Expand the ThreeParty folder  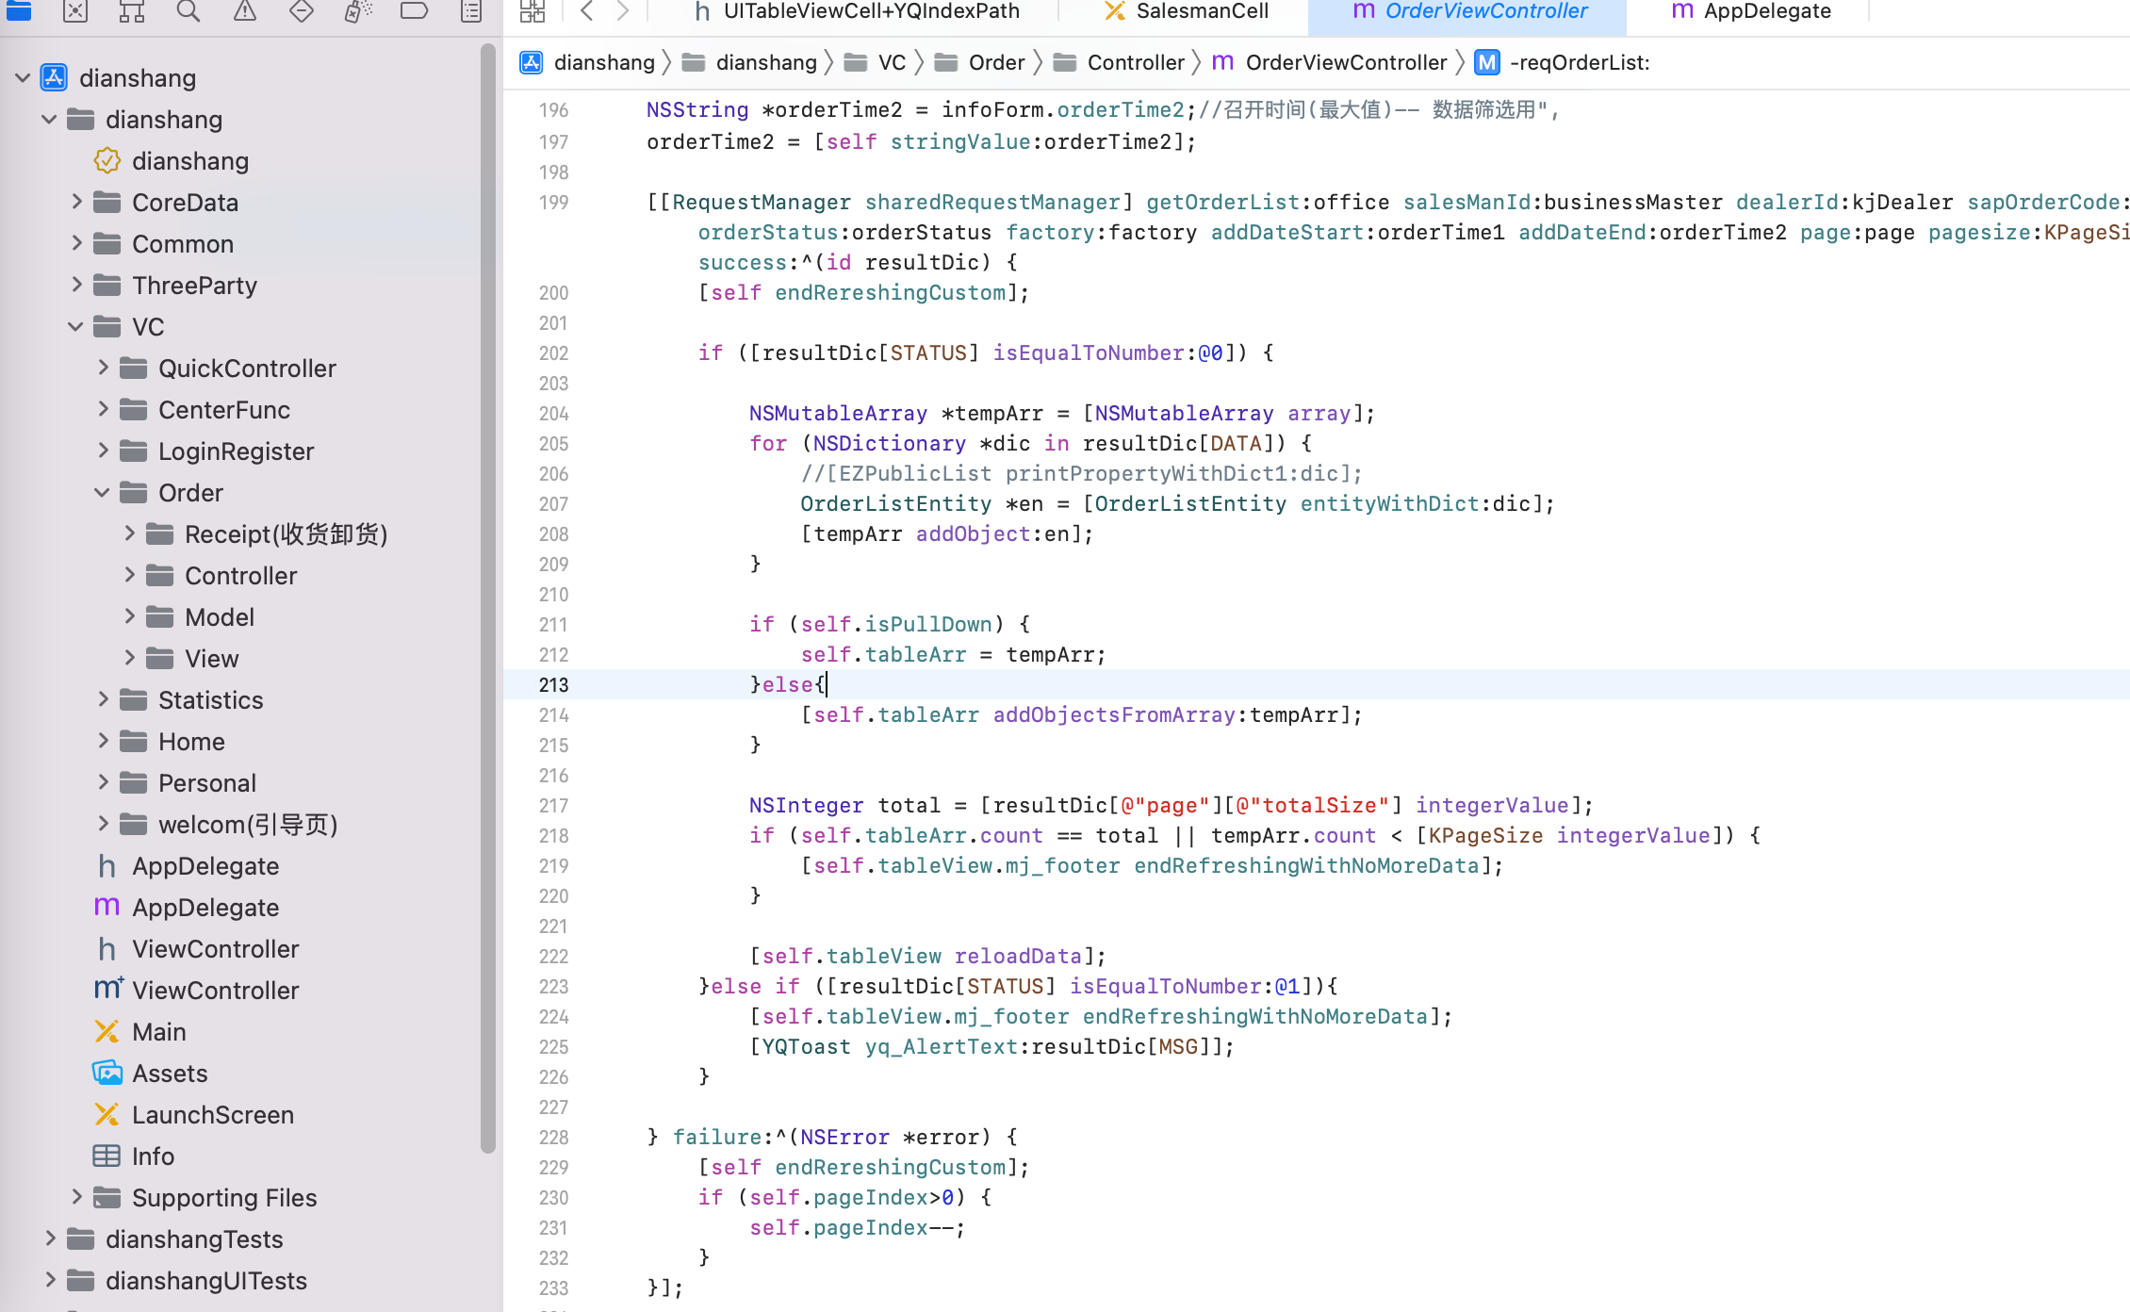coord(76,286)
